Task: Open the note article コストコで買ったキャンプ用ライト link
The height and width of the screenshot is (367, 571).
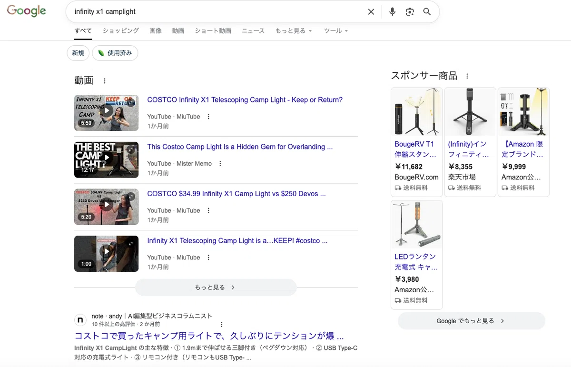Action: coord(209,336)
